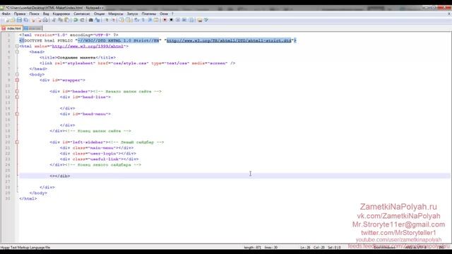This screenshot has height=254, width=452.
Task: Click the second-to-last toolbar plugin icon
Action: point(199,20)
